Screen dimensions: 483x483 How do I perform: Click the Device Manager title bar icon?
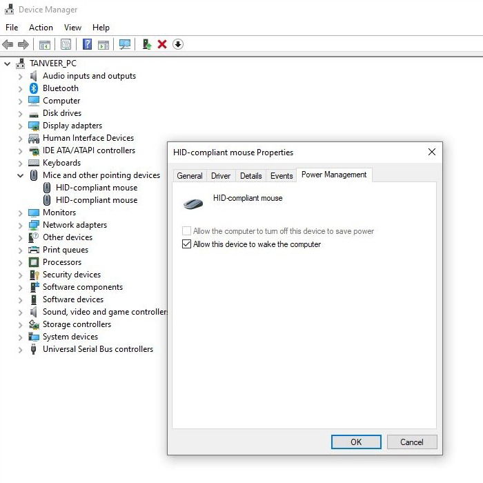click(9, 9)
